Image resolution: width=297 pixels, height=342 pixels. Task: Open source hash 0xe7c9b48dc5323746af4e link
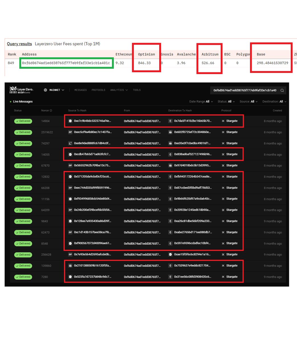(93, 121)
